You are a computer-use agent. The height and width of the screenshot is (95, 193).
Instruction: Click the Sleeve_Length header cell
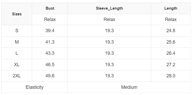[109, 8]
